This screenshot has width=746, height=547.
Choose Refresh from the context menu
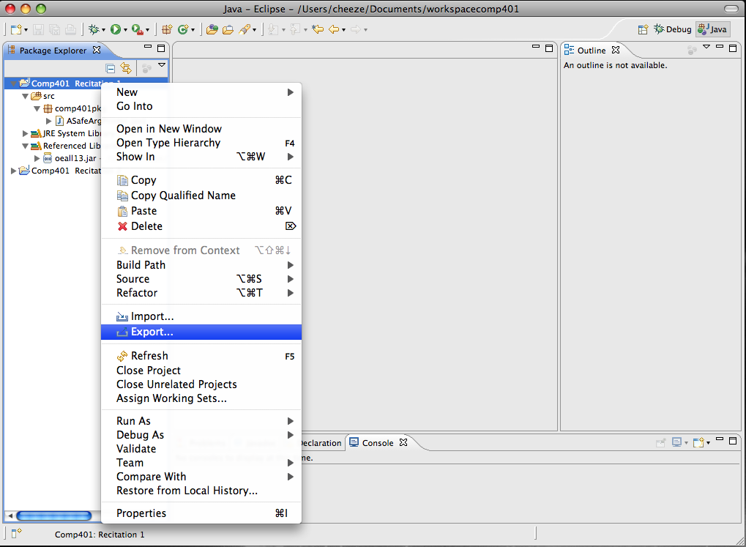[x=201, y=356]
